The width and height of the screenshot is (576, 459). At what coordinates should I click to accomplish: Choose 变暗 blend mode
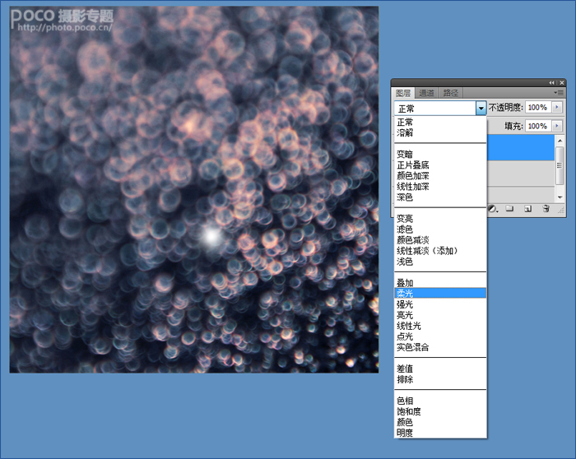(x=440, y=154)
